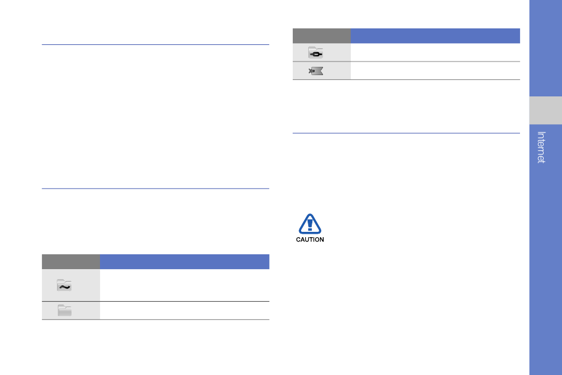The height and width of the screenshot is (375, 562).
Task: Click the description cell beside the plain folder icon
Action: tap(185, 311)
